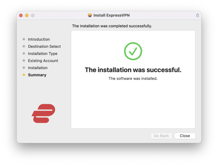Image resolution: width=218 pixels, height=165 pixels.
Task: Select the Summary step
Action: tap(37, 75)
